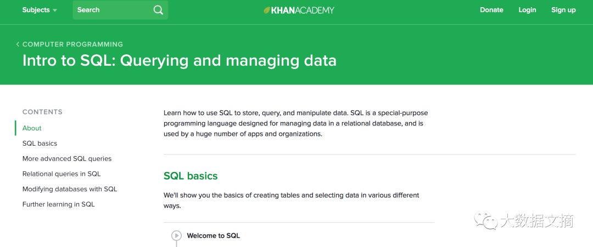The height and width of the screenshot is (247, 593).
Task: Open the Subjects dropdown menu
Action: (40, 10)
